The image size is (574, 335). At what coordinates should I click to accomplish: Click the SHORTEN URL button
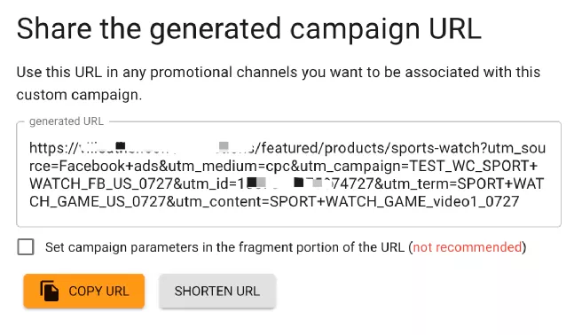217,291
